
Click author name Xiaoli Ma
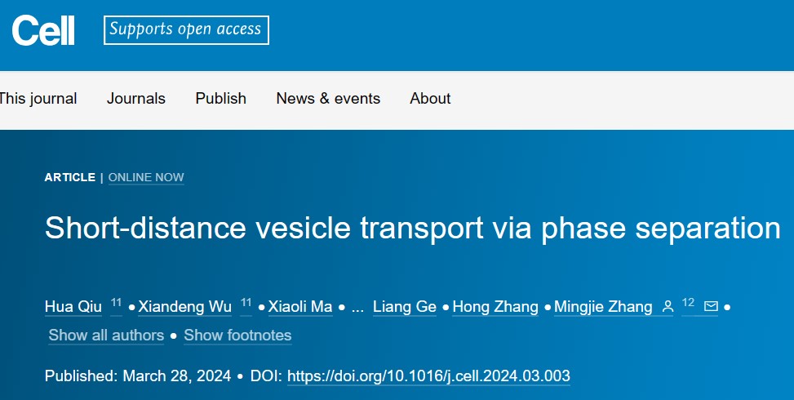click(x=300, y=307)
